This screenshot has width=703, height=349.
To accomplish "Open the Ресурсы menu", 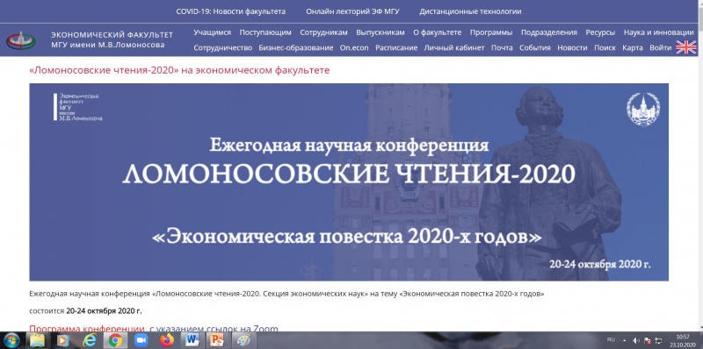I will (x=600, y=32).
